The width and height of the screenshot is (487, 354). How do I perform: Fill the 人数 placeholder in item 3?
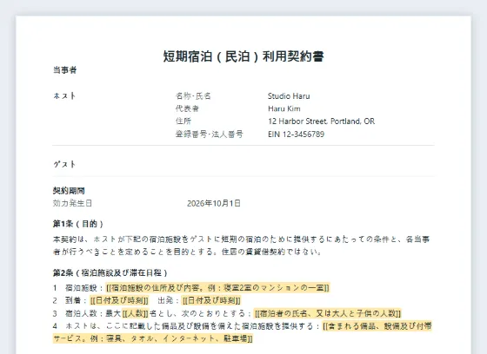pyautogui.click(x=135, y=313)
